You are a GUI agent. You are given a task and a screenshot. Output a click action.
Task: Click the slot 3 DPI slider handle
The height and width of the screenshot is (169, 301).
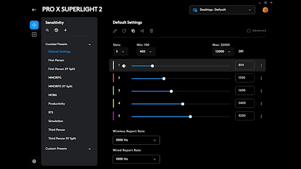click(171, 91)
